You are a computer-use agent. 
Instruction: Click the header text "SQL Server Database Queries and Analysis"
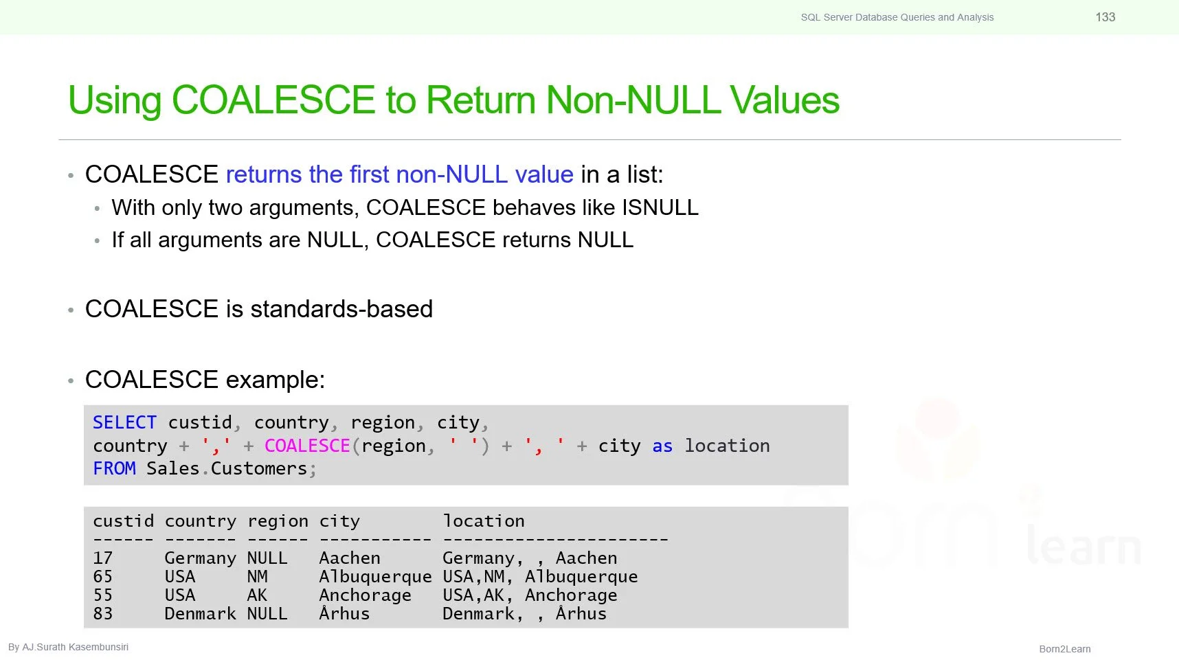tap(897, 17)
